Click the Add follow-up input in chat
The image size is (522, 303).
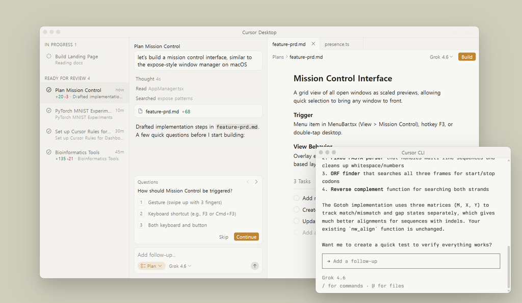(x=198, y=255)
